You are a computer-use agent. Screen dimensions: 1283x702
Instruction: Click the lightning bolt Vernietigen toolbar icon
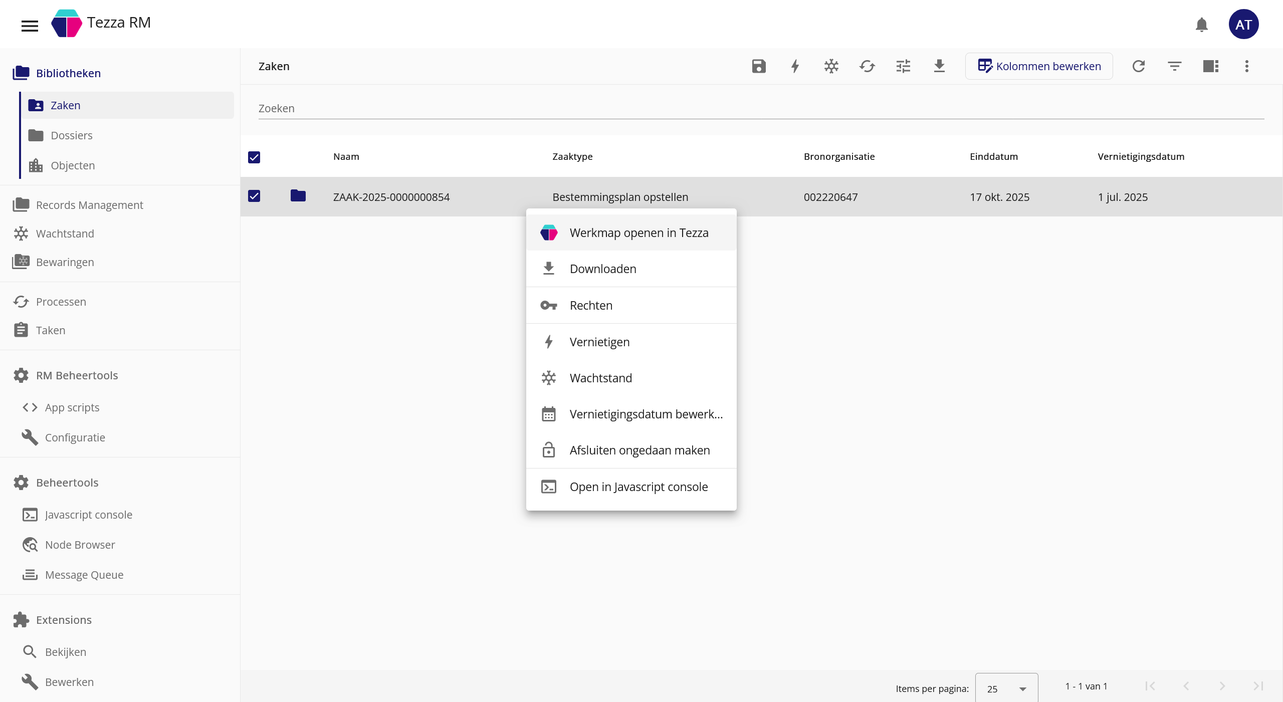click(x=795, y=66)
